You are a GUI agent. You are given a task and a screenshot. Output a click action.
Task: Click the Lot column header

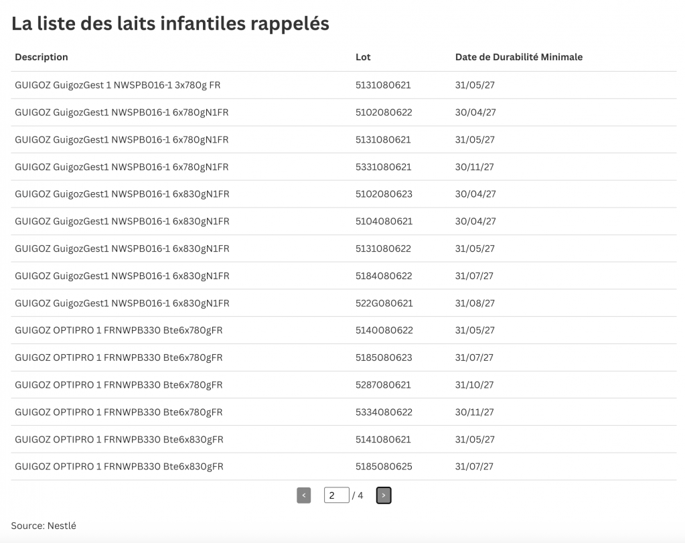[363, 57]
